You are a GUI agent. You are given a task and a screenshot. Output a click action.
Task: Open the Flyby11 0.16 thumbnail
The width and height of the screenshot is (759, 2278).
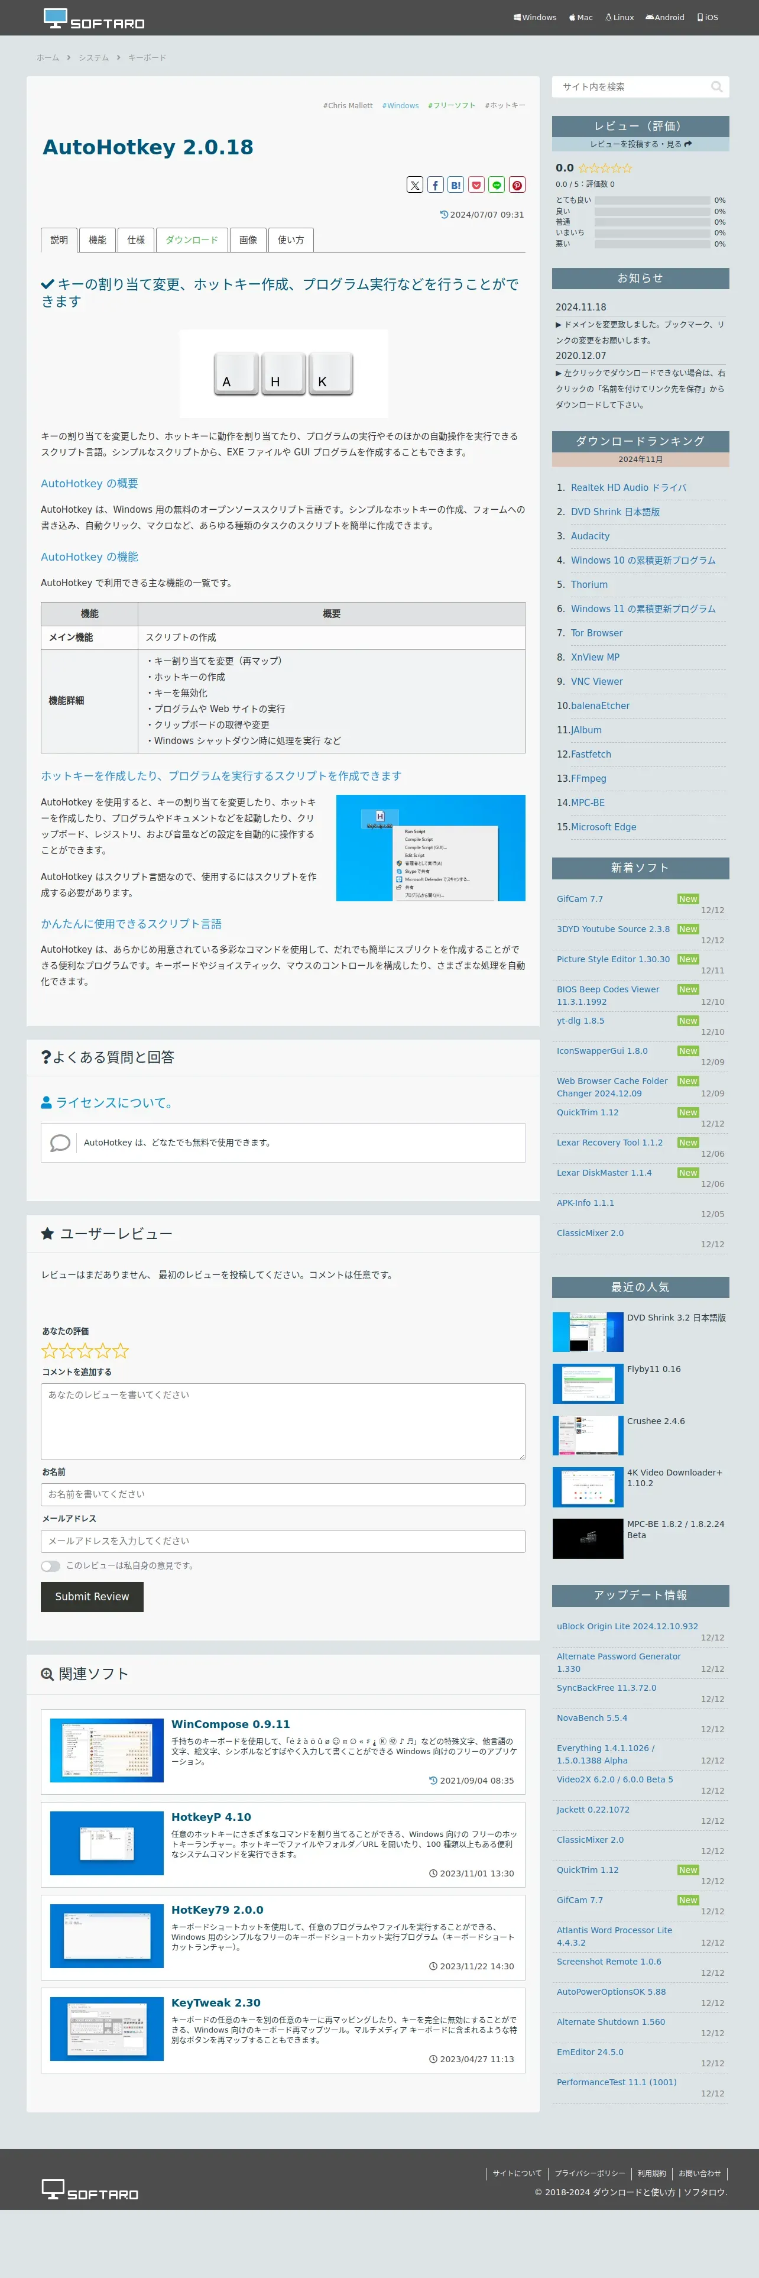(588, 1383)
